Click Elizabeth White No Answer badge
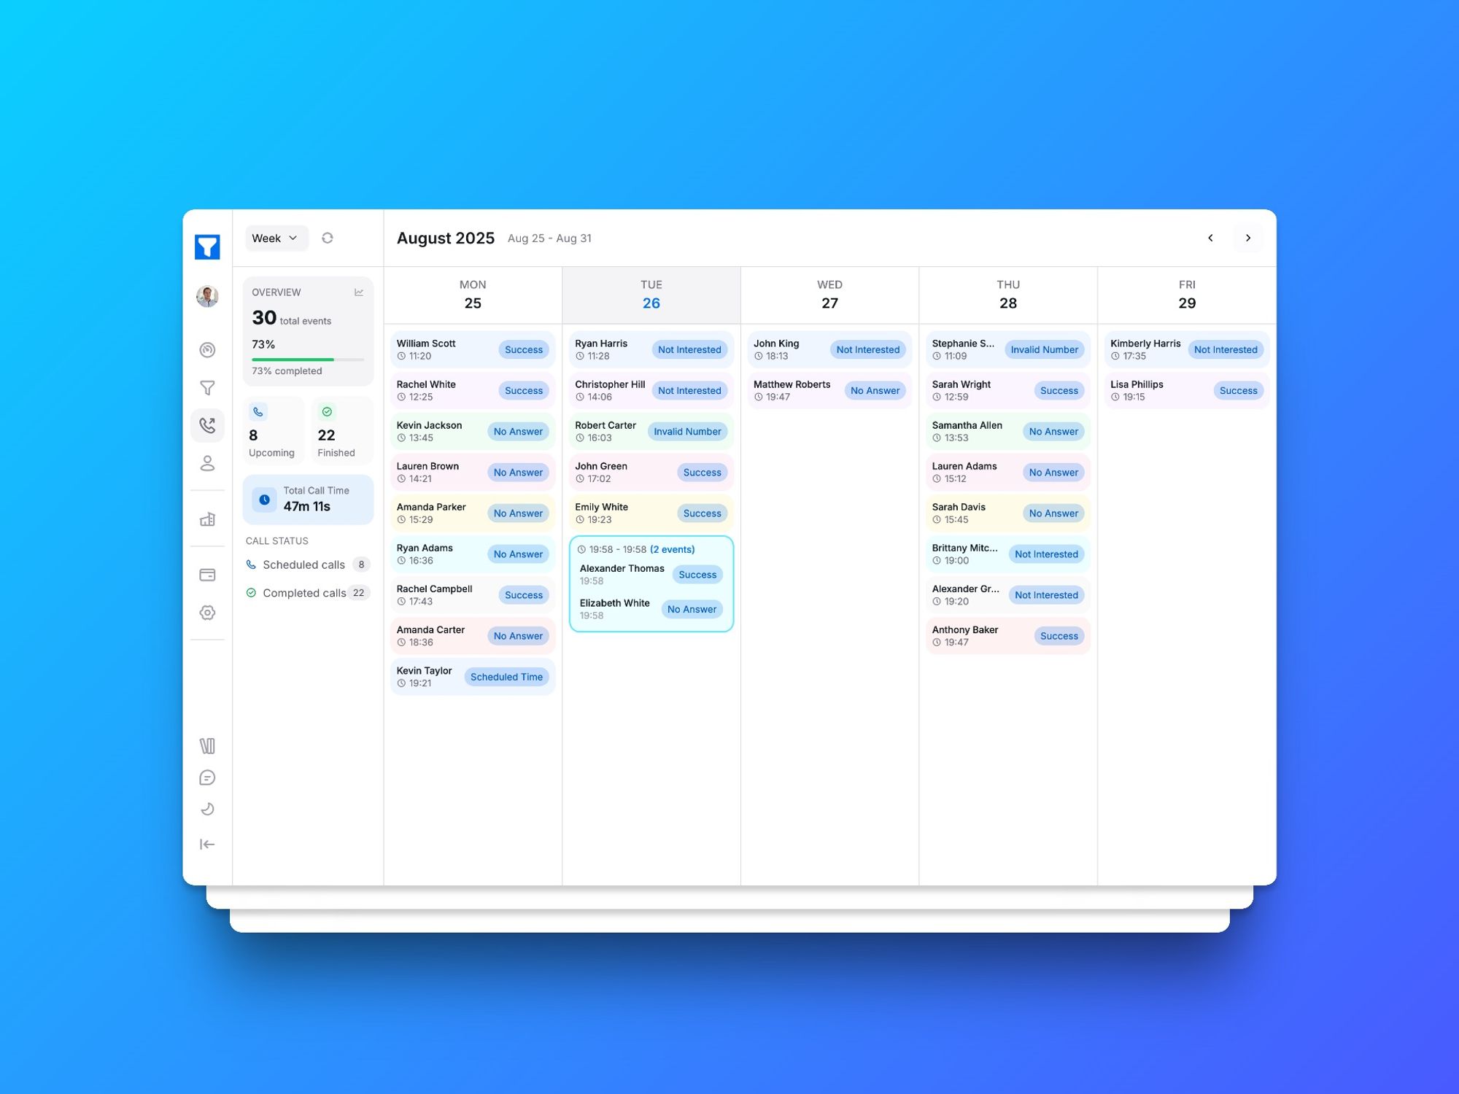Image resolution: width=1459 pixels, height=1094 pixels. pos(692,609)
